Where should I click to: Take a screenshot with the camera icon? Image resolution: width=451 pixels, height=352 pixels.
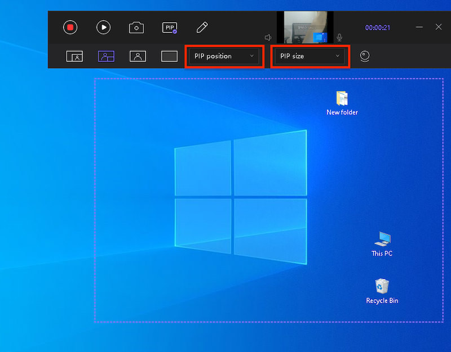pos(136,28)
